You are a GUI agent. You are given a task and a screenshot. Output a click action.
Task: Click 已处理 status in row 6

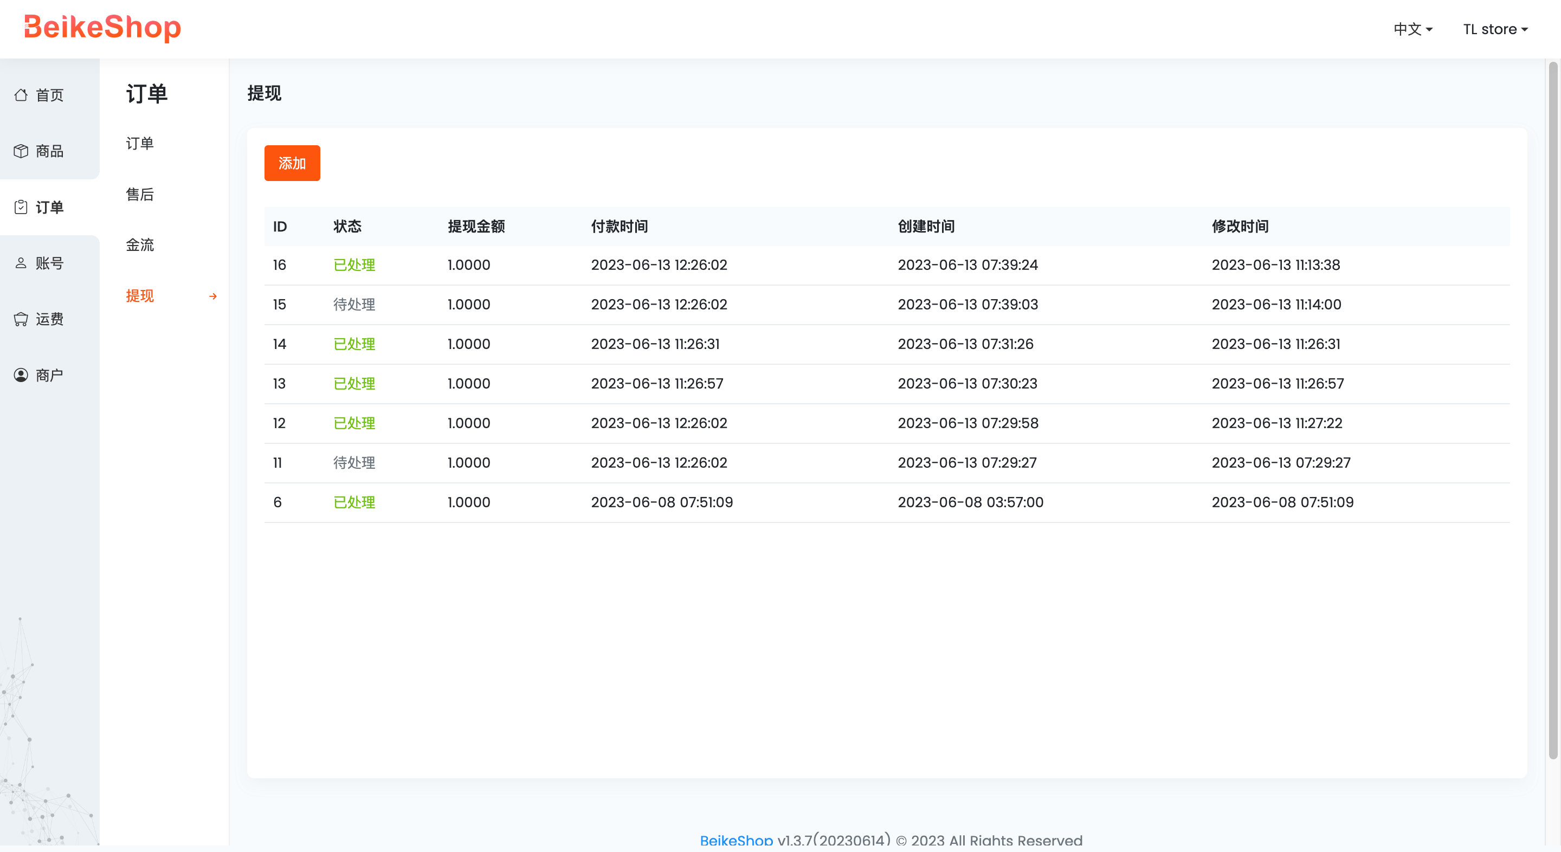[x=354, y=502]
